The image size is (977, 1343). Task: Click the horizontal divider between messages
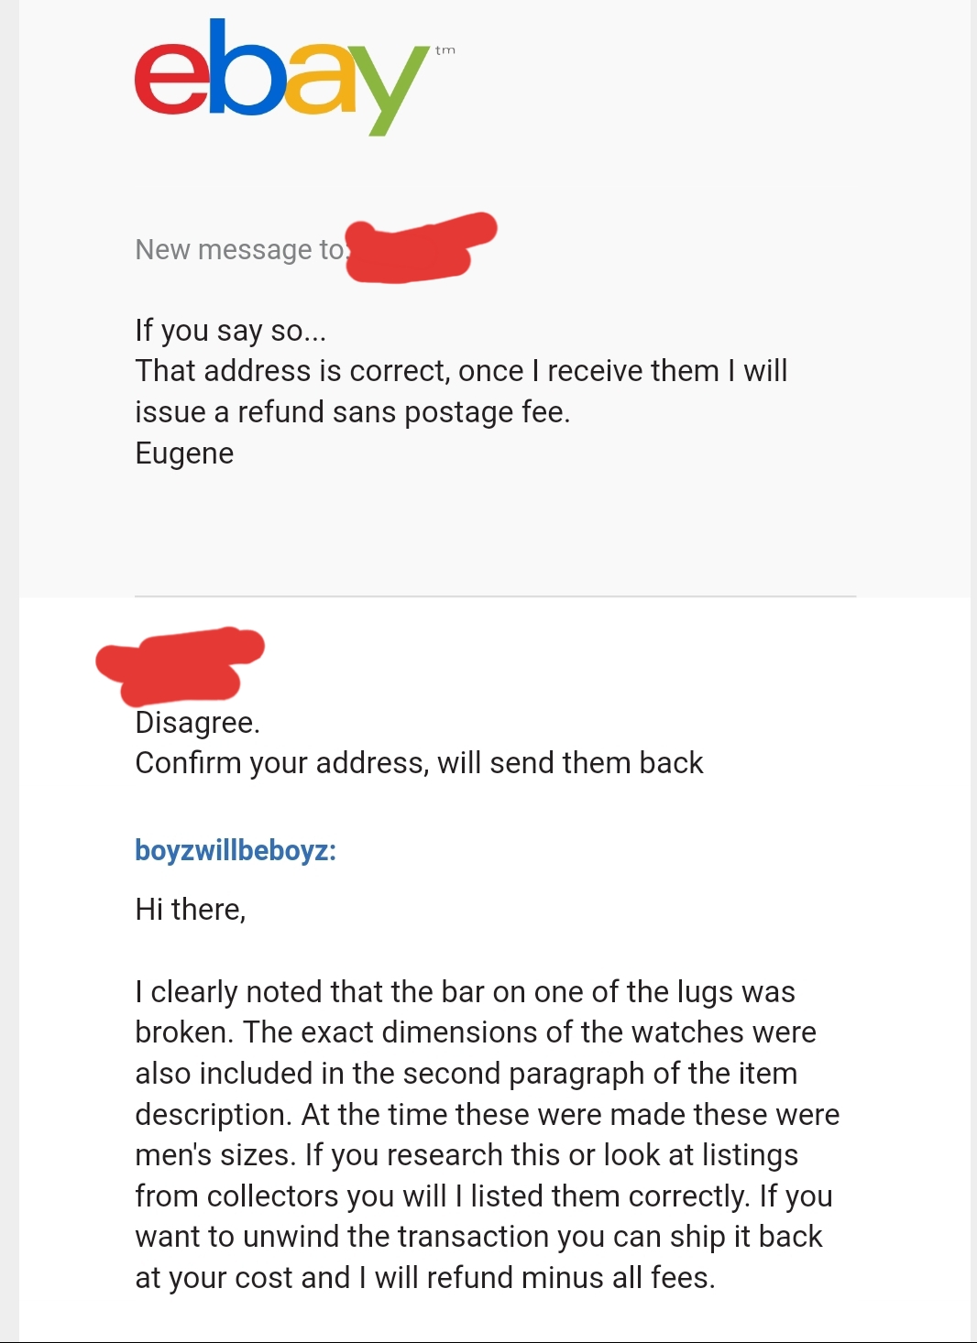coord(495,596)
